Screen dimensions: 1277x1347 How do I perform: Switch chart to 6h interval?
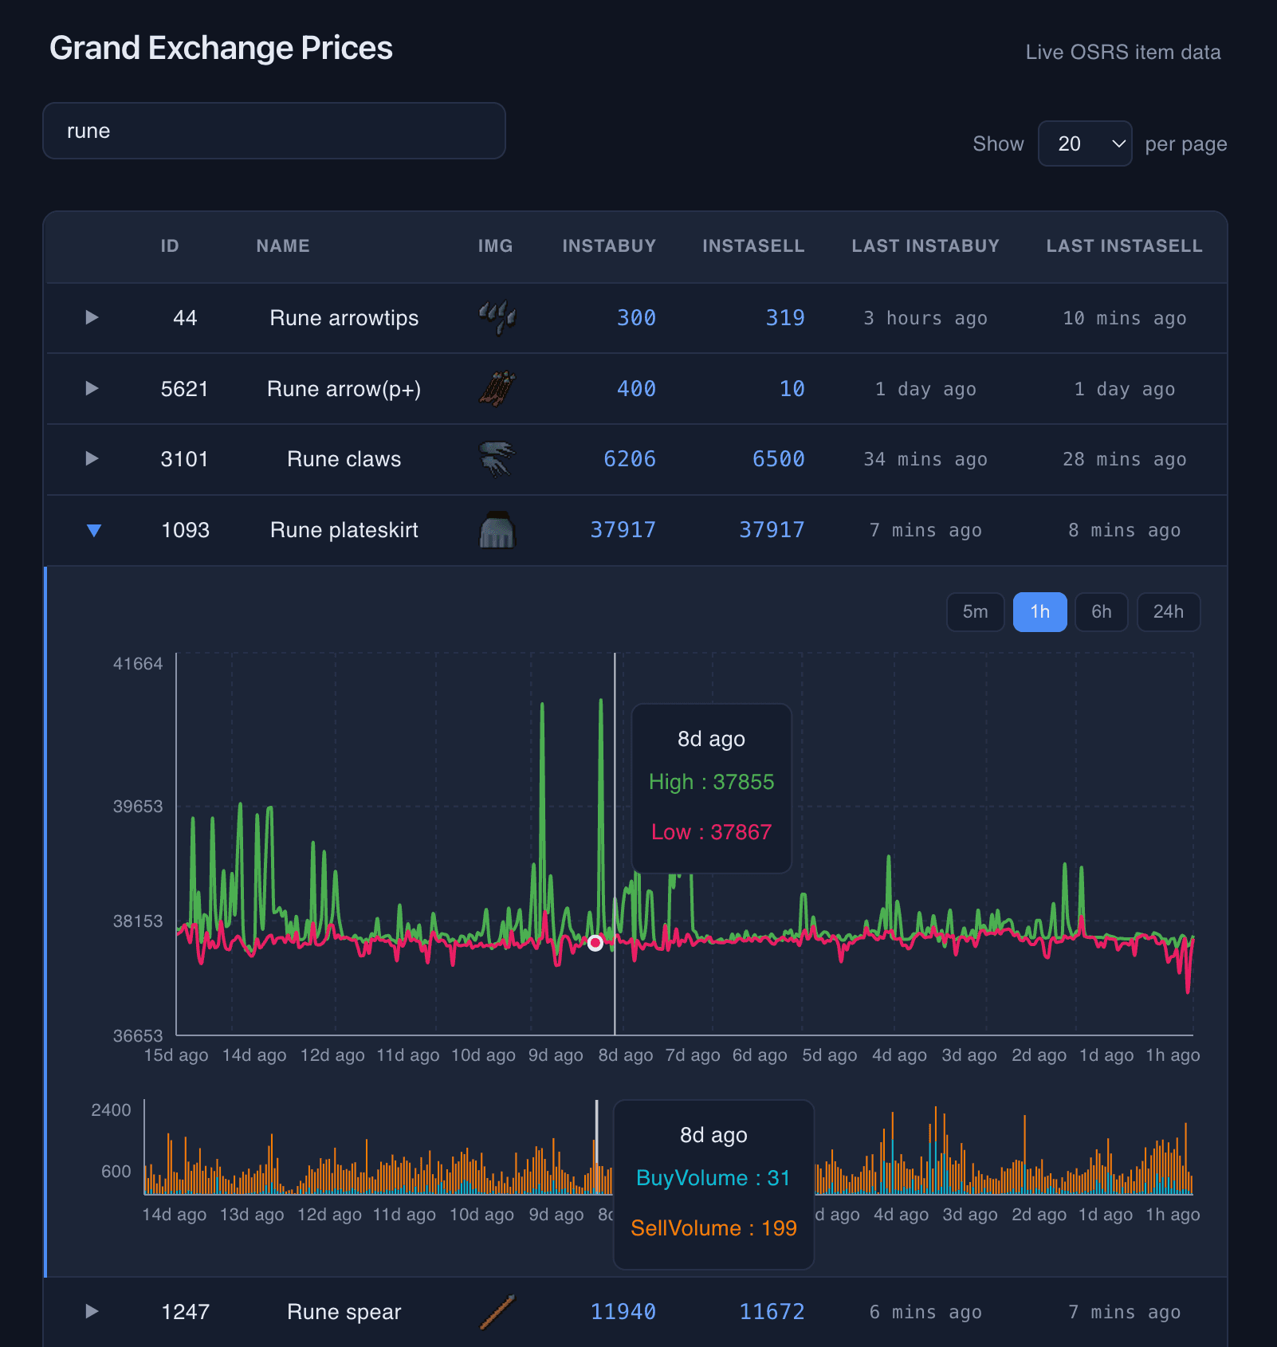coord(1101,612)
